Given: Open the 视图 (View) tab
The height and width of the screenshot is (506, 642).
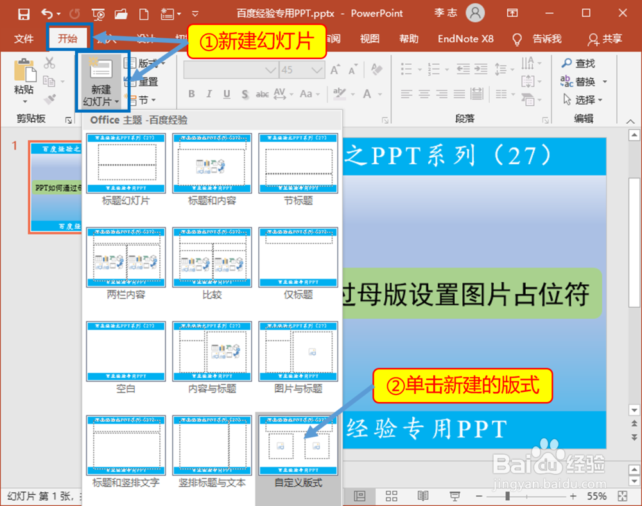Looking at the screenshot, I should (370, 39).
